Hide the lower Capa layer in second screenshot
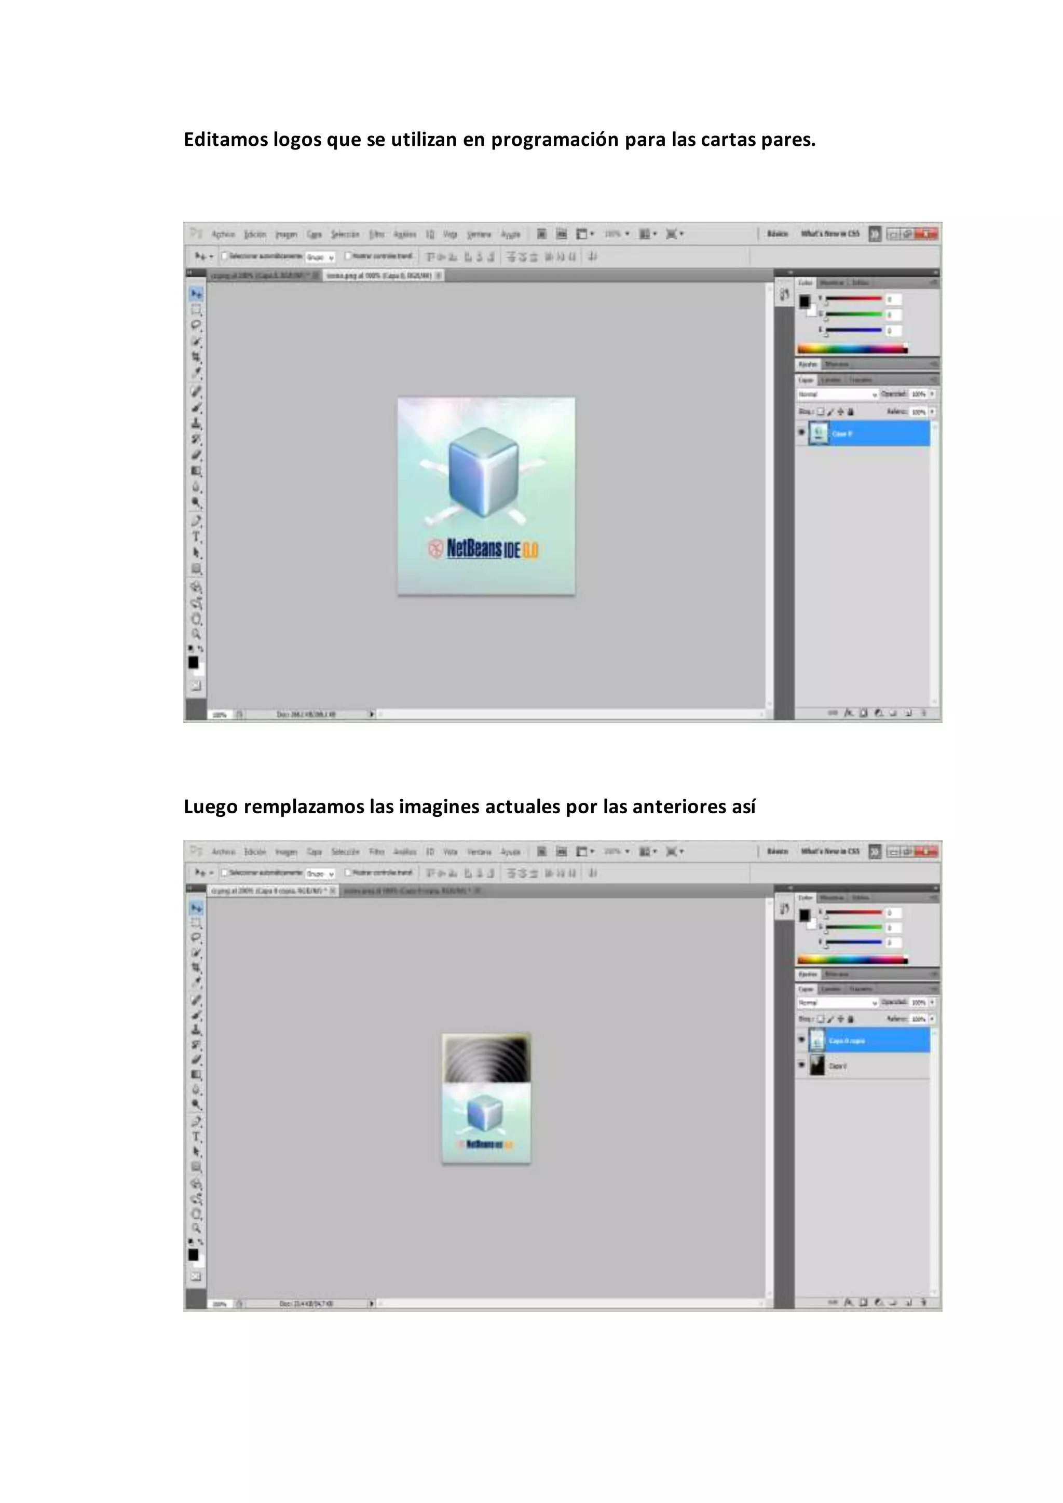Screen dimensions: 1063x1503 pyautogui.click(x=802, y=1065)
